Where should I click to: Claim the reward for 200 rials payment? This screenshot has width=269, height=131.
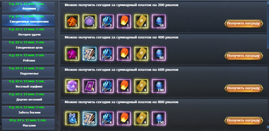tap(244, 23)
